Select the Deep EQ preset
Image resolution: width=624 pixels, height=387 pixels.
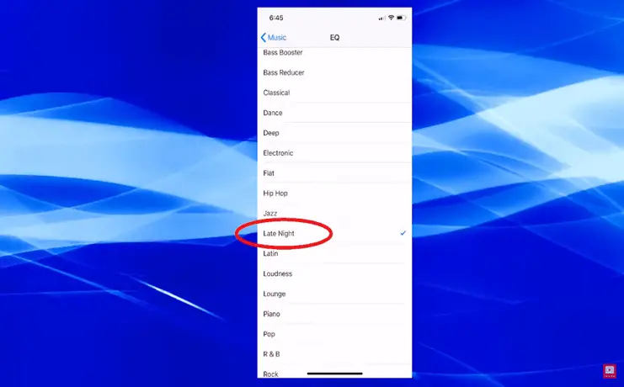[x=334, y=133]
